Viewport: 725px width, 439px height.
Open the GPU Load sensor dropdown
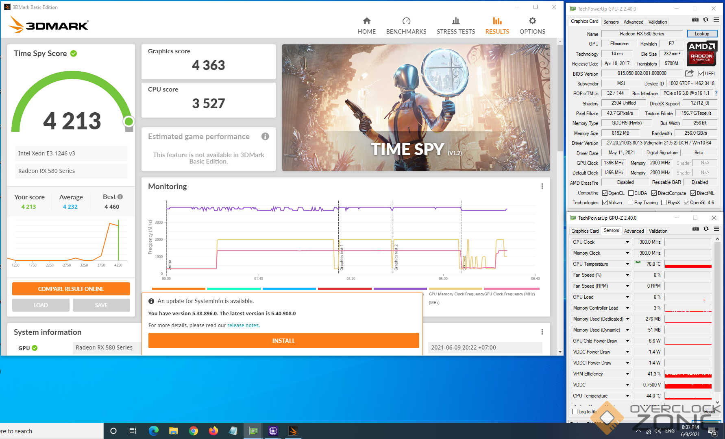click(627, 297)
